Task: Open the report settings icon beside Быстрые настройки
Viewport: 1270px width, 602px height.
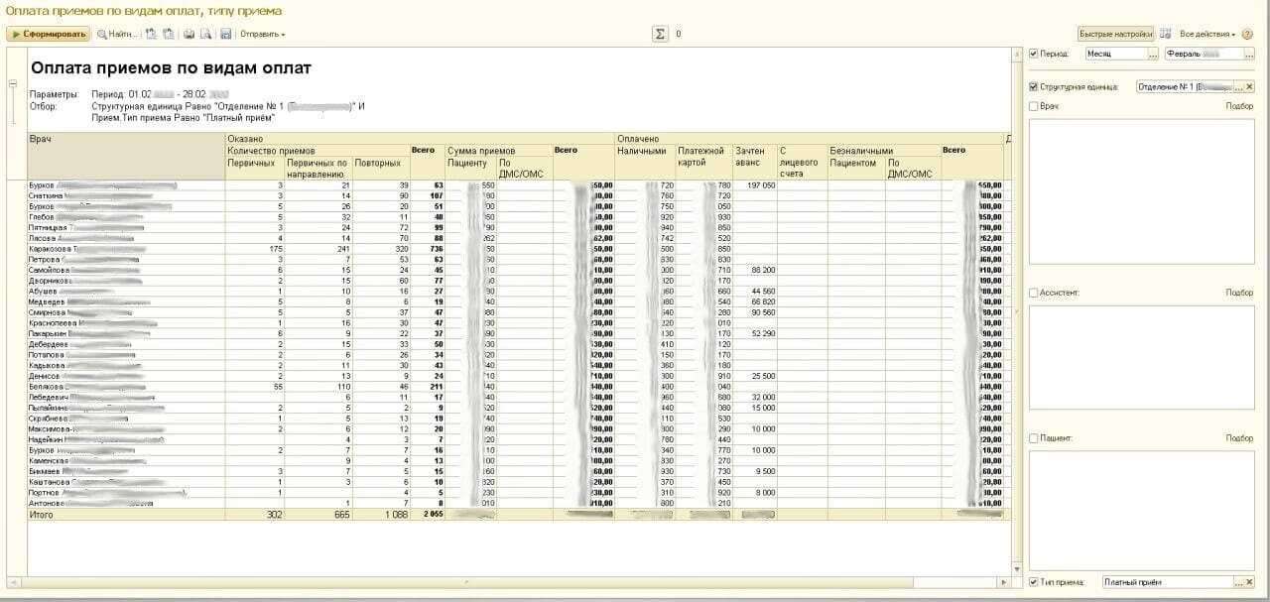Action: click(x=1166, y=34)
